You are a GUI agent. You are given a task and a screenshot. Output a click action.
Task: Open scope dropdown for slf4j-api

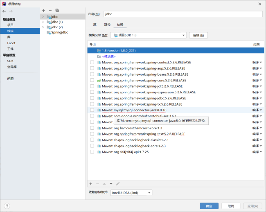[x=257, y=152]
